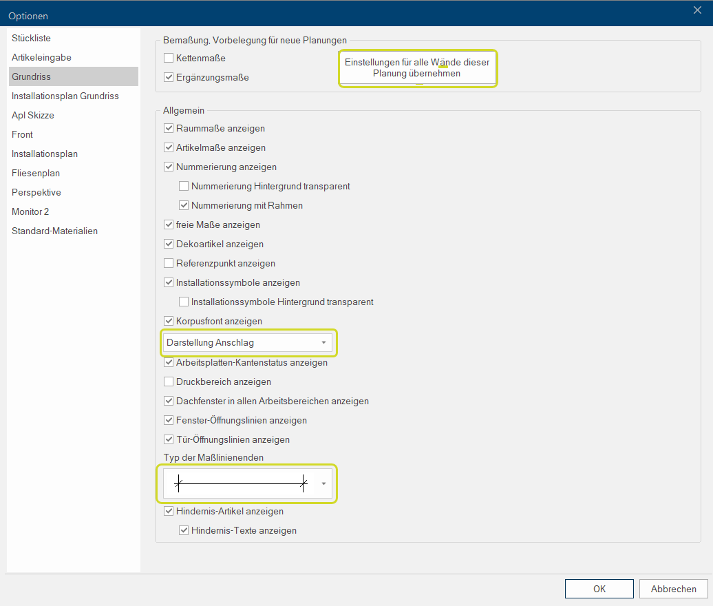This screenshot has width=713, height=606.
Task: Enable Referenzpunkt anzeigen
Action: coord(169,264)
